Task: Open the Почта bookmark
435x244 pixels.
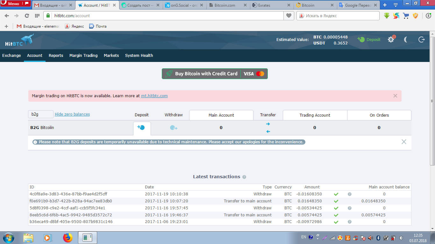Action: (98, 26)
